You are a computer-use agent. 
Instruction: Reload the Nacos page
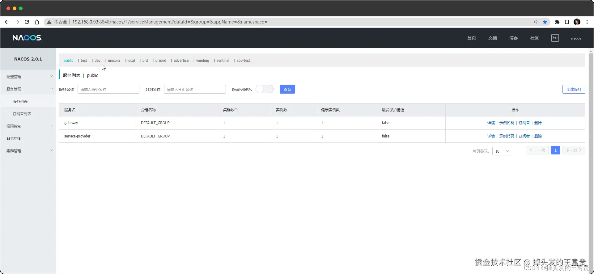(x=27, y=22)
